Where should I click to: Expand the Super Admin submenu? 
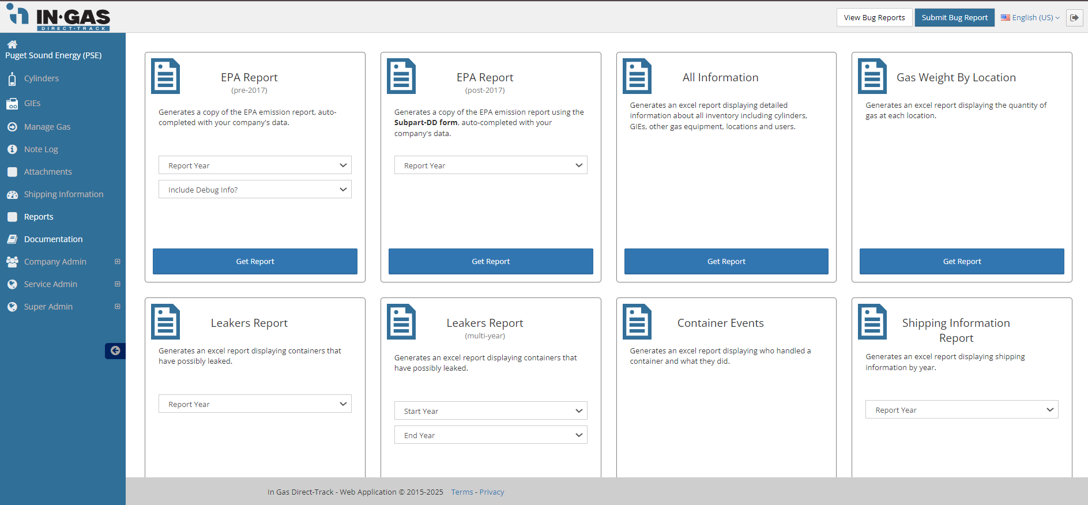(118, 307)
